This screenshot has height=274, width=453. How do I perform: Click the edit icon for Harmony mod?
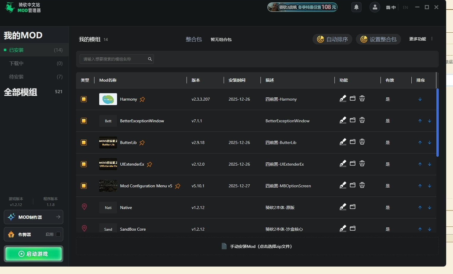[x=343, y=99]
